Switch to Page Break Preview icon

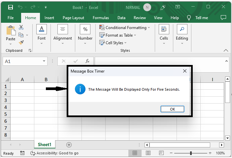tap(161, 153)
